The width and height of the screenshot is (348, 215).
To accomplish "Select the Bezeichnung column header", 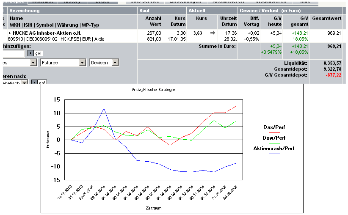I will click(x=25, y=11).
